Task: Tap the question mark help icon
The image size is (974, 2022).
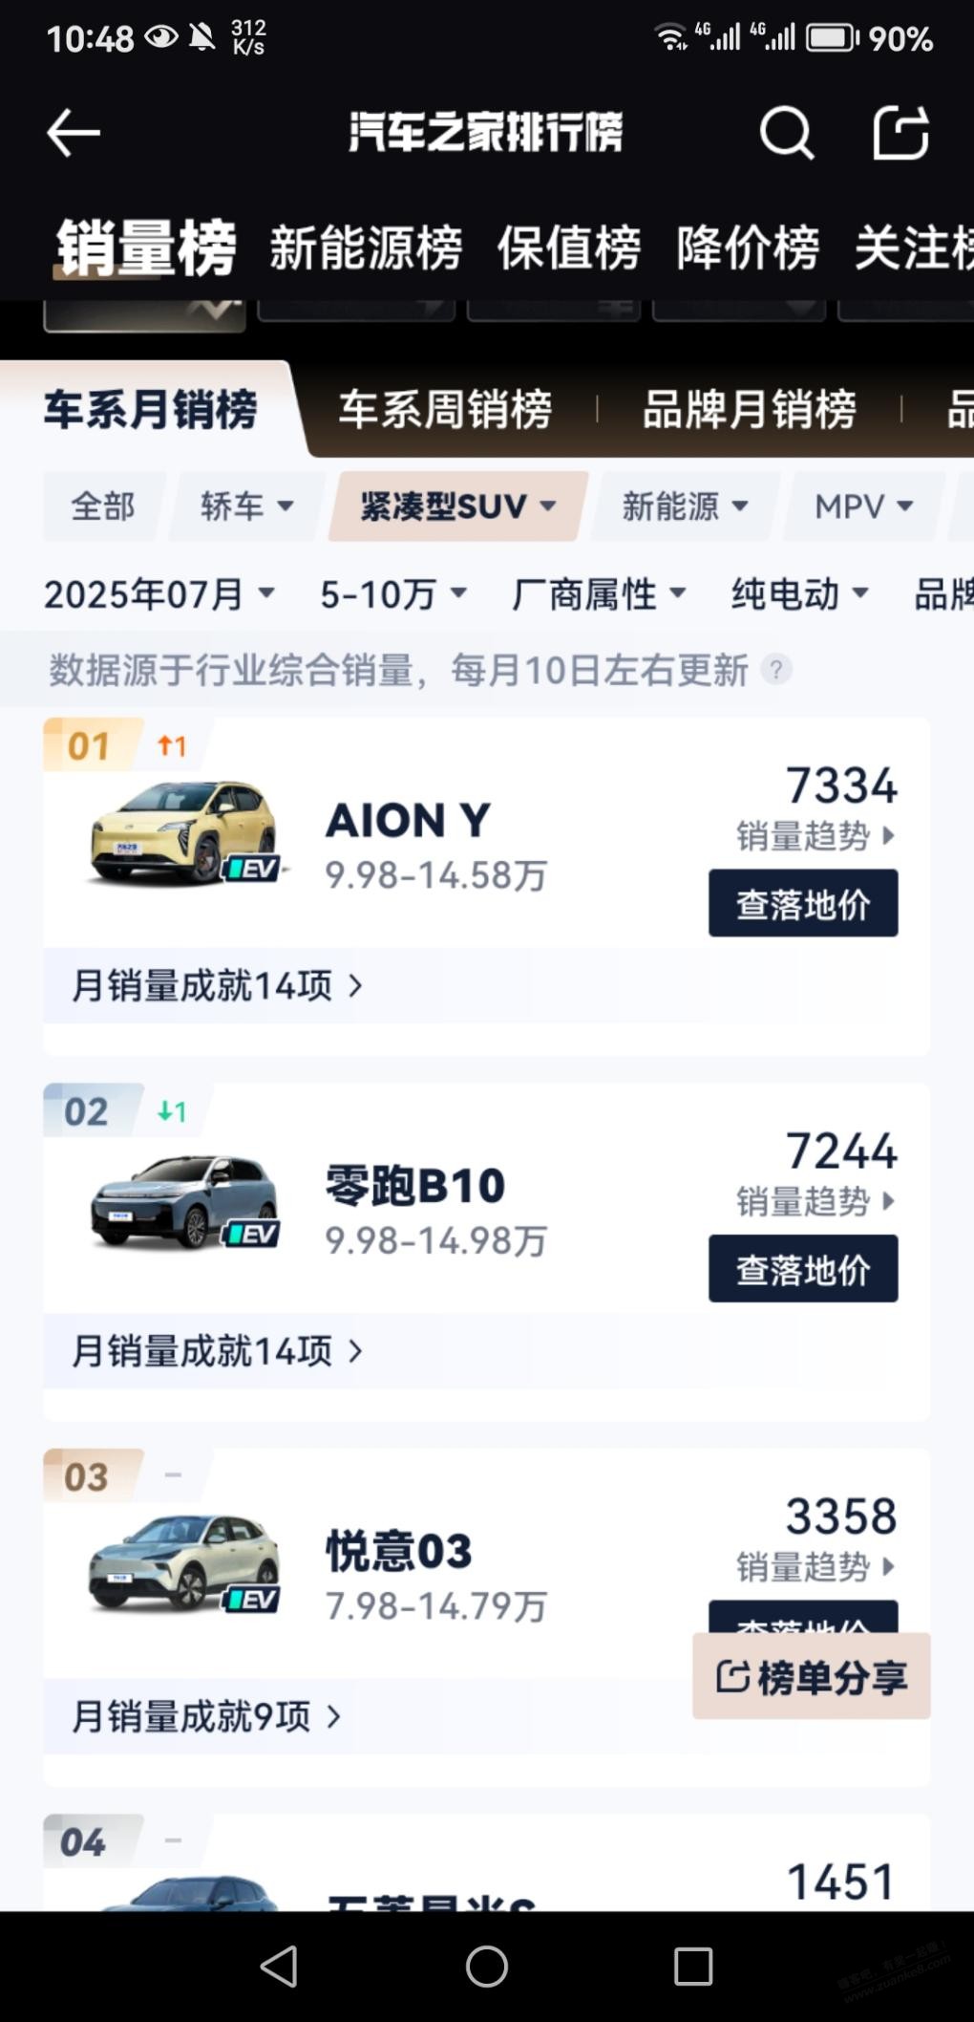Action: click(x=776, y=670)
